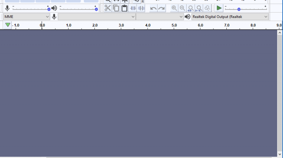283x158 pixels.
Task: Click the 0.0 mark on the timeline
Action: tap(42, 26)
